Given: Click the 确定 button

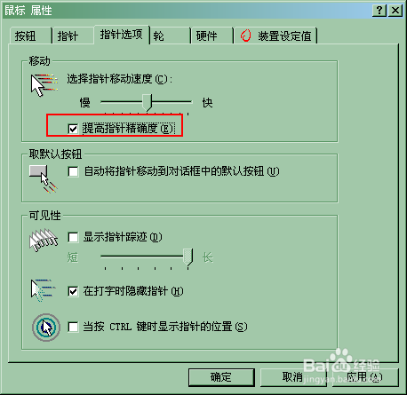Looking at the screenshot, I should pos(221,377).
